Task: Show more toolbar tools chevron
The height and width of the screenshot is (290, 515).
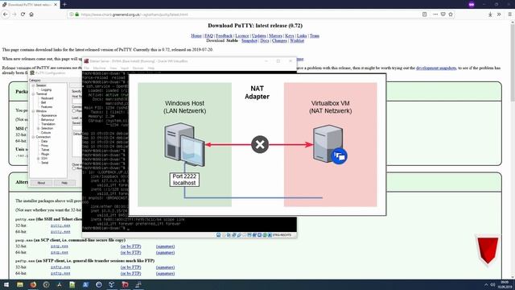Action: point(499,14)
